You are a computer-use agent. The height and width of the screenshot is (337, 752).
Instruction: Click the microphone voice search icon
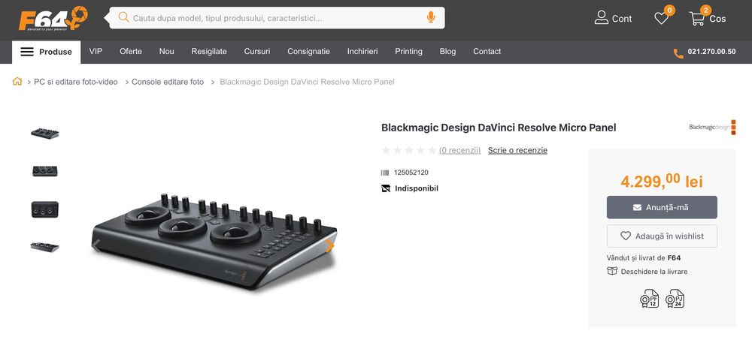[x=431, y=17]
